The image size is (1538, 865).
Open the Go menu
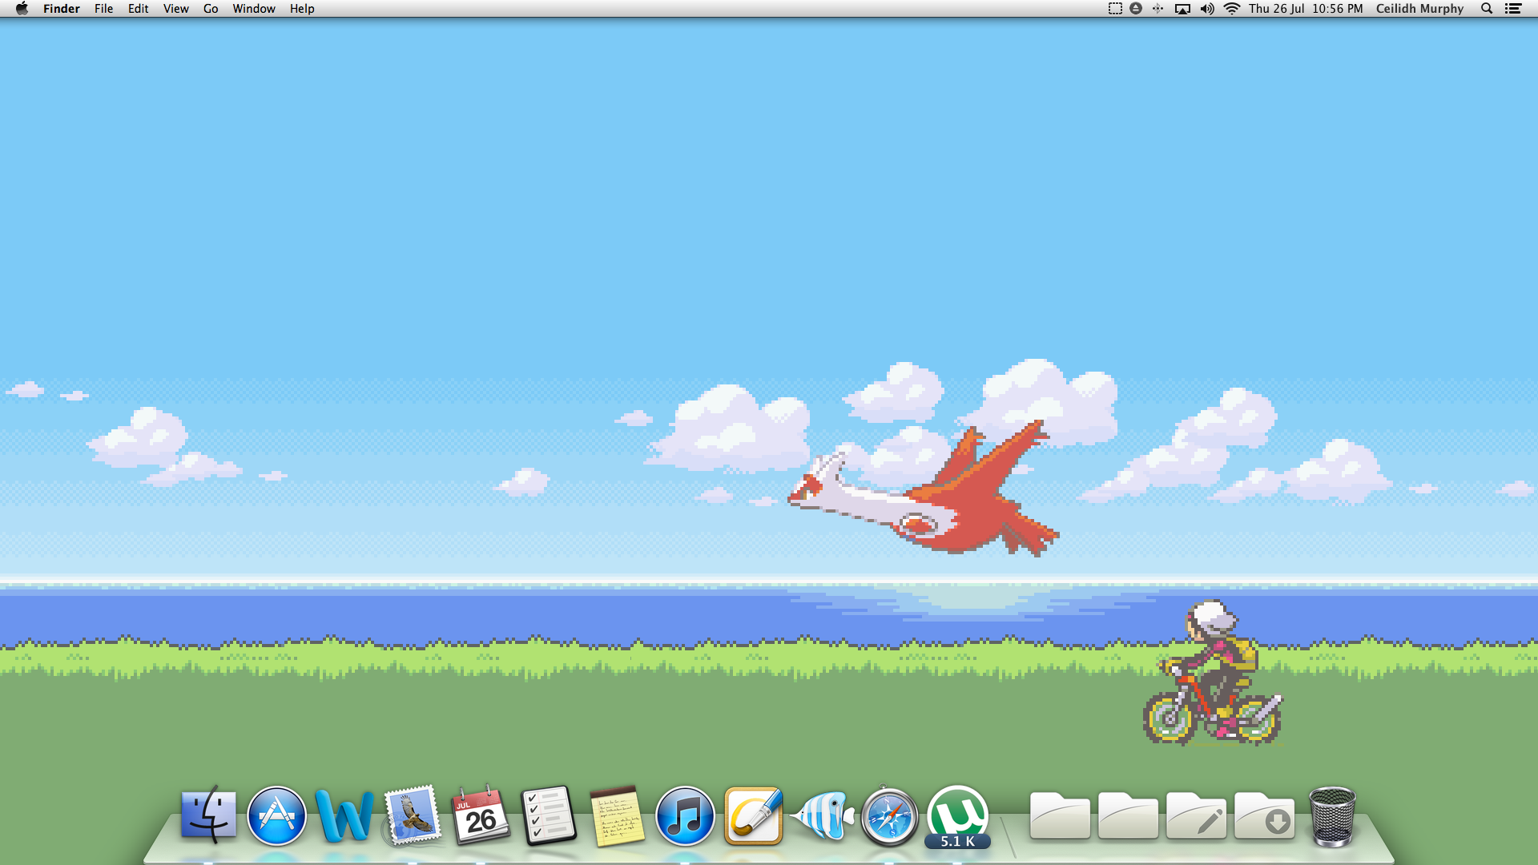tap(211, 9)
